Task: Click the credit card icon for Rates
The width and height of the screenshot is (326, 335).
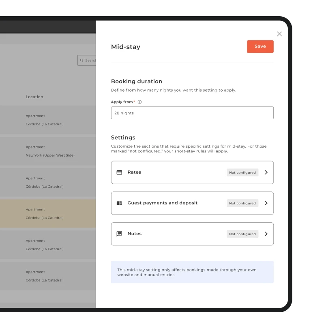Action: (119, 172)
